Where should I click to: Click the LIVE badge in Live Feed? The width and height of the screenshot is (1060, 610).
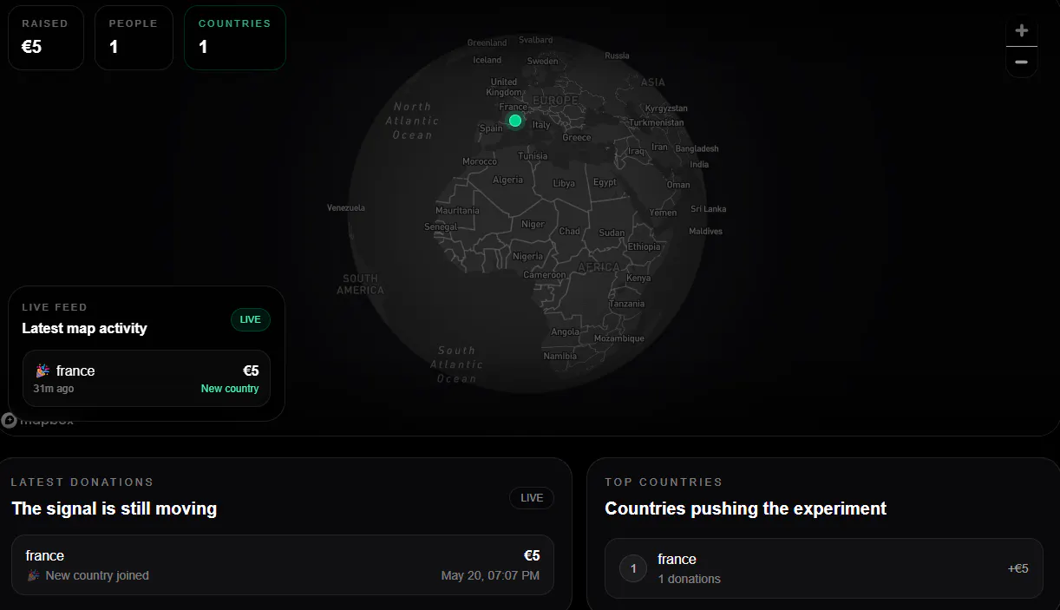pos(250,319)
